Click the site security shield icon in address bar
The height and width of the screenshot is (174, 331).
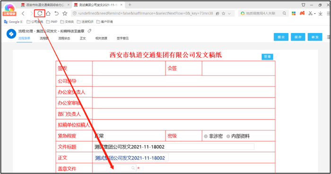pyautogui.click(x=75, y=13)
